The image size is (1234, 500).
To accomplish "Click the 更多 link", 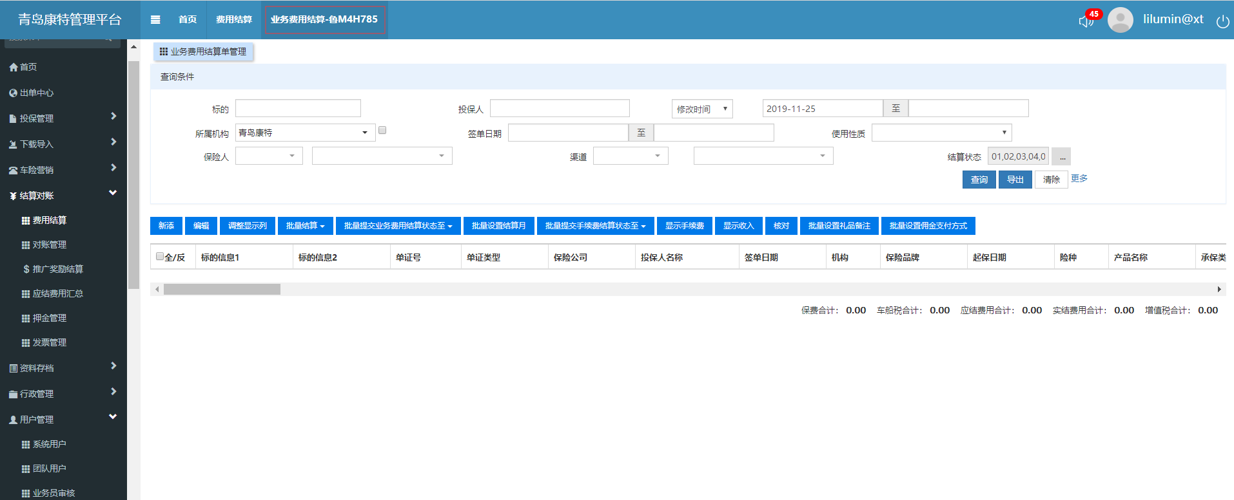I will coord(1079,178).
